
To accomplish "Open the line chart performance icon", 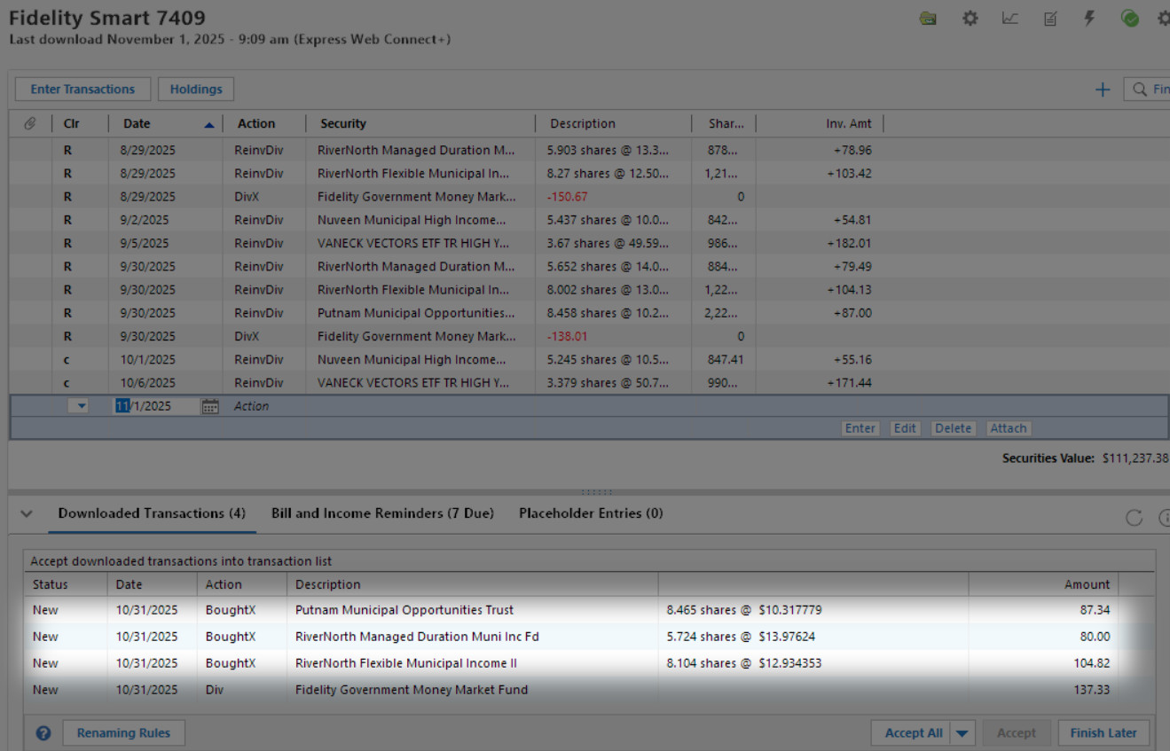I will tap(1010, 18).
